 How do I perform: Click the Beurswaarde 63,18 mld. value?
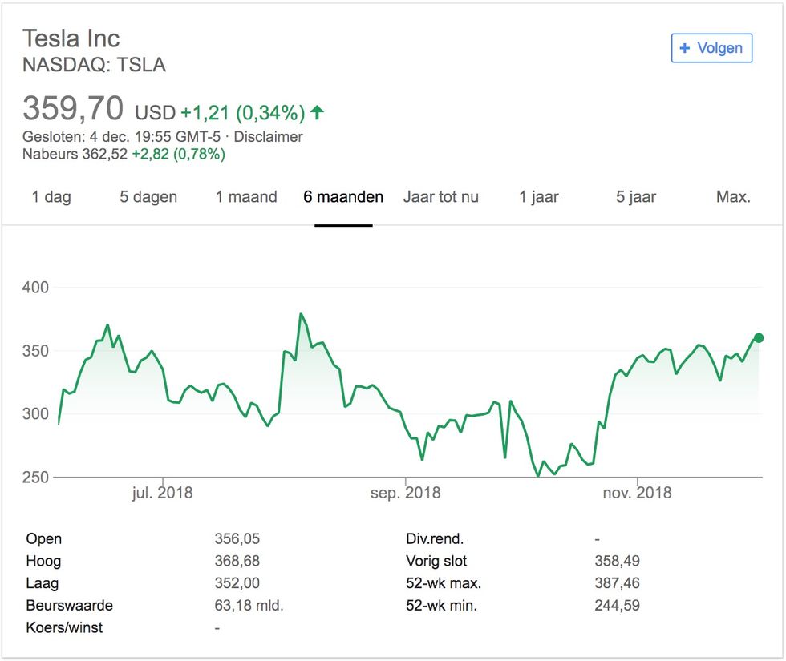(249, 606)
